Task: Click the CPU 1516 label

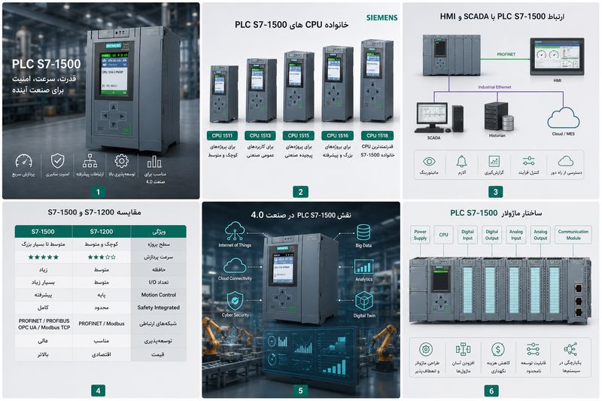Action: 337,135
